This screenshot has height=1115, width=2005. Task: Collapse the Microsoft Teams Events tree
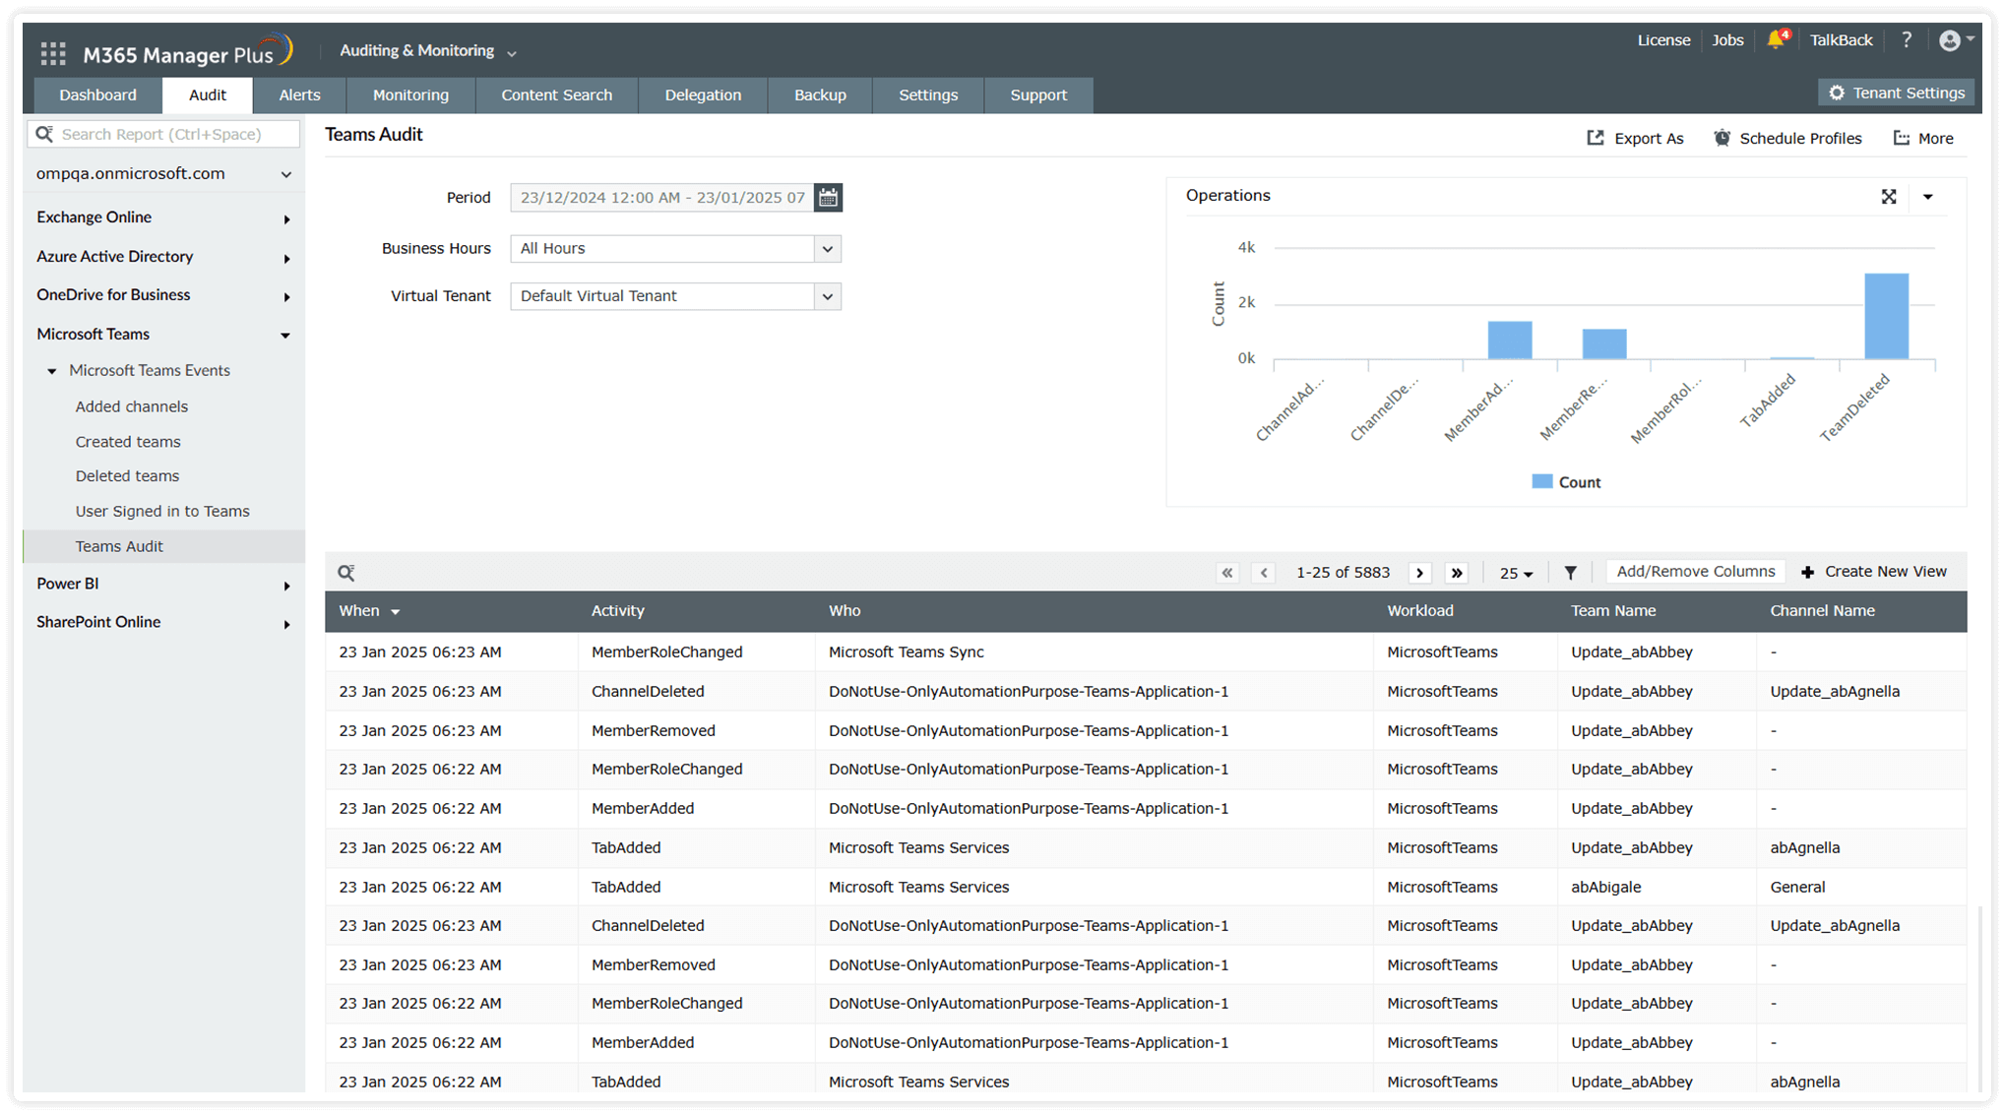coord(52,371)
